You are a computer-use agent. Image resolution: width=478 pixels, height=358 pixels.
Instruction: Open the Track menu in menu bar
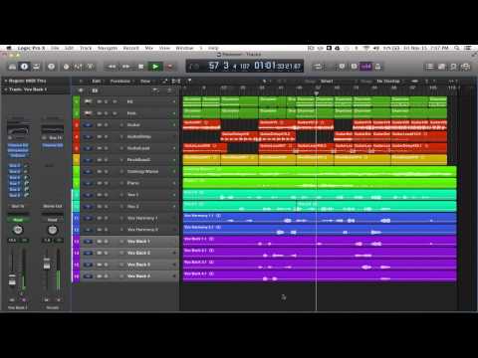[x=86, y=48]
